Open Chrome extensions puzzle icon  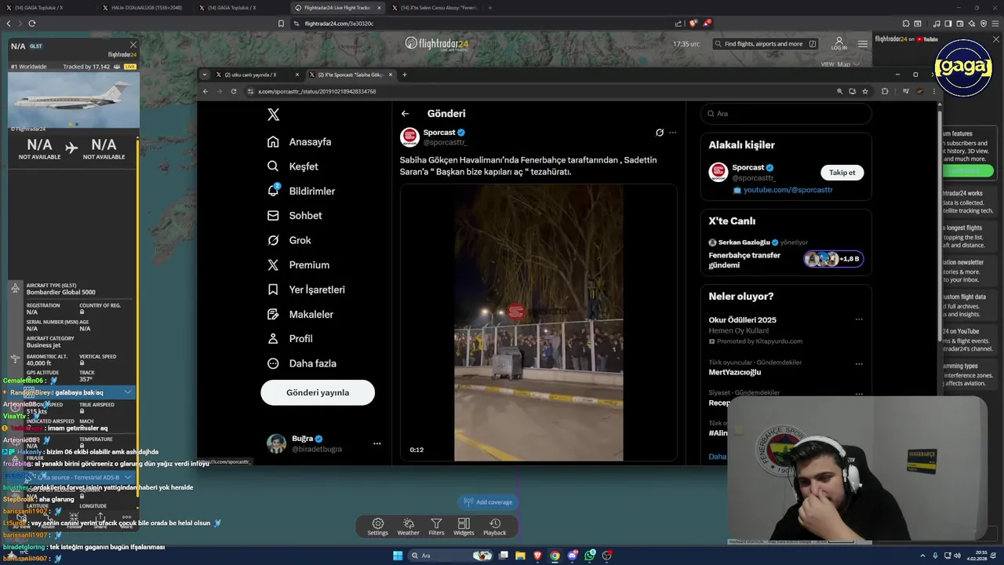coord(885,91)
